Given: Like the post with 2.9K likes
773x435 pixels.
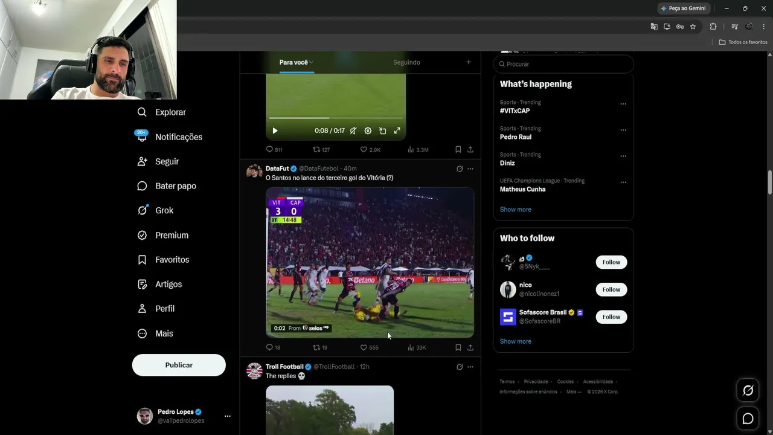Looking at the screenshot, I should point(370,150).
